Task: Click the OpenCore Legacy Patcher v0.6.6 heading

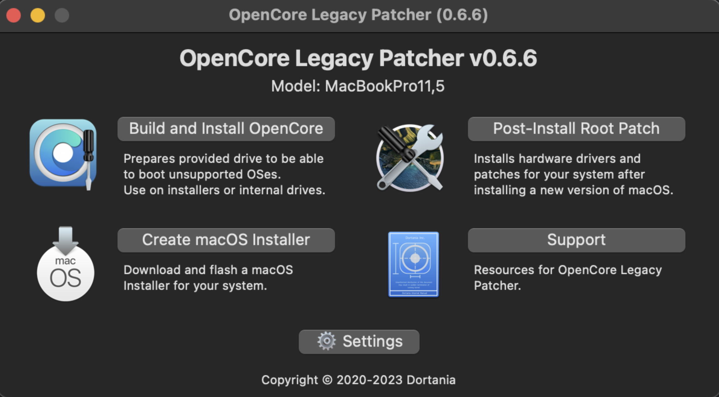Action: coord(358,58)
